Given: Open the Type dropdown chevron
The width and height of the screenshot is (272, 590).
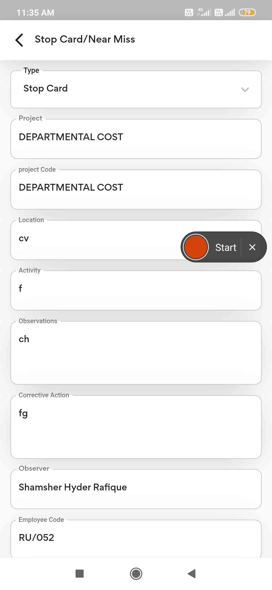Looking at the screenshot, I should (245, 90).
